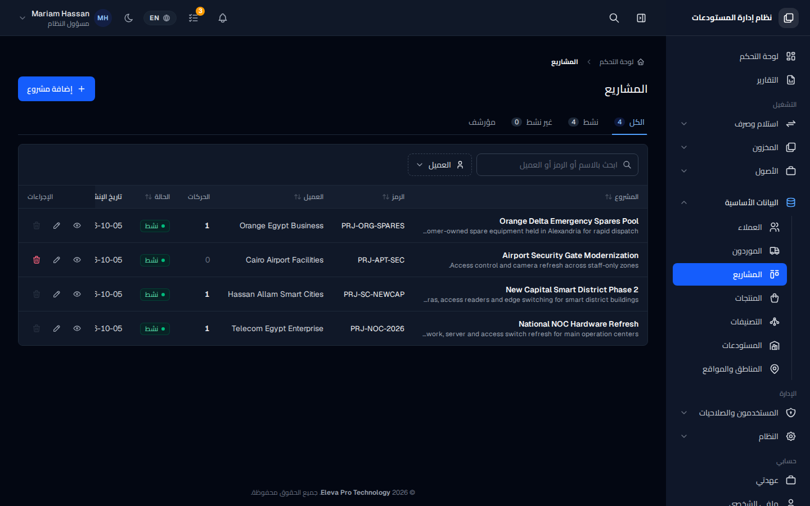Edit New Capital Smart District pencil icon
This screenshot has height=506, width=810.
57,294
